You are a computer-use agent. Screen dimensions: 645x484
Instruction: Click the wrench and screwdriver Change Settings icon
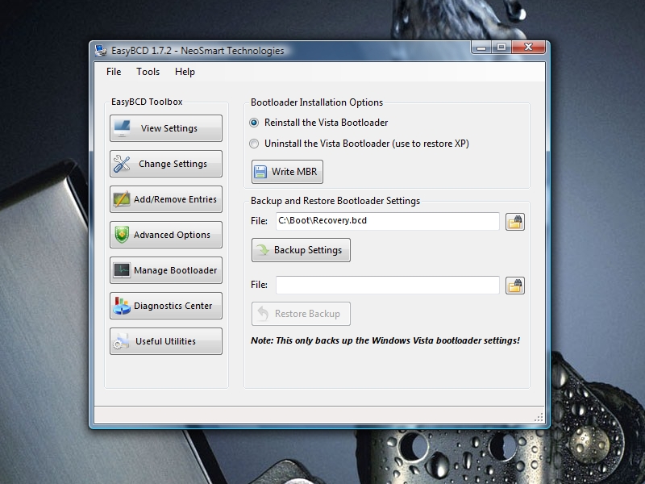(x=122, y=164)
